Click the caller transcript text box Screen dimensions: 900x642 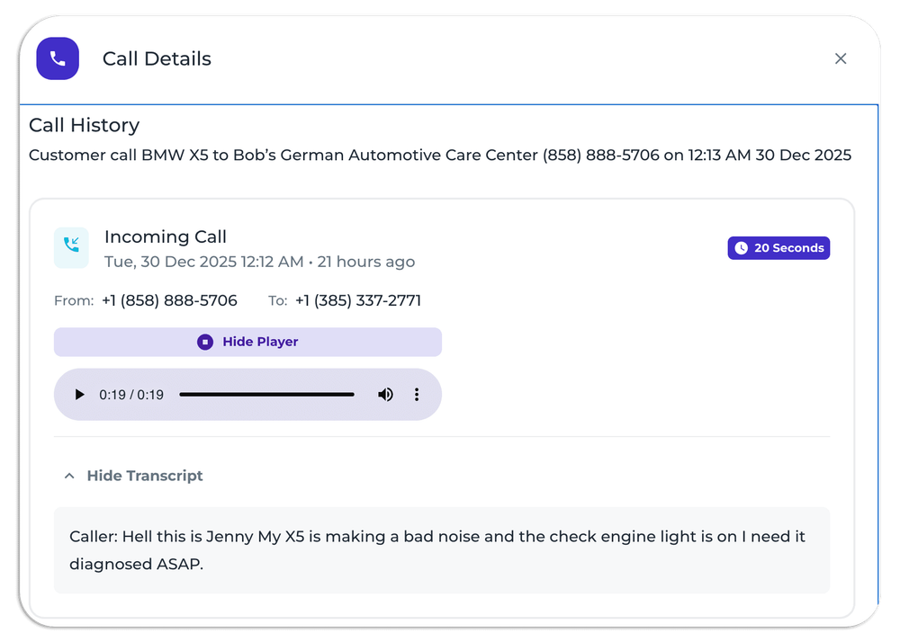point(441,550)
